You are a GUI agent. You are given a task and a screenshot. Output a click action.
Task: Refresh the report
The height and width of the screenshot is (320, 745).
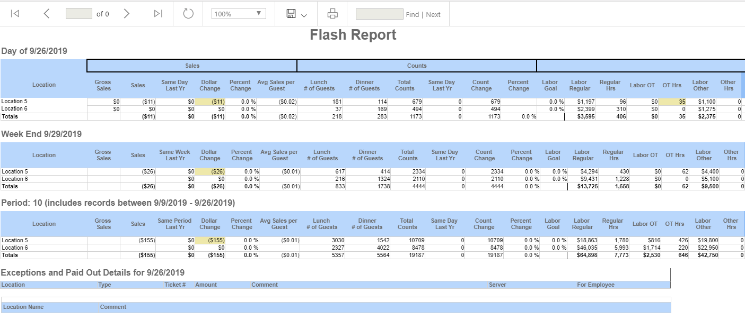[188, 14]
